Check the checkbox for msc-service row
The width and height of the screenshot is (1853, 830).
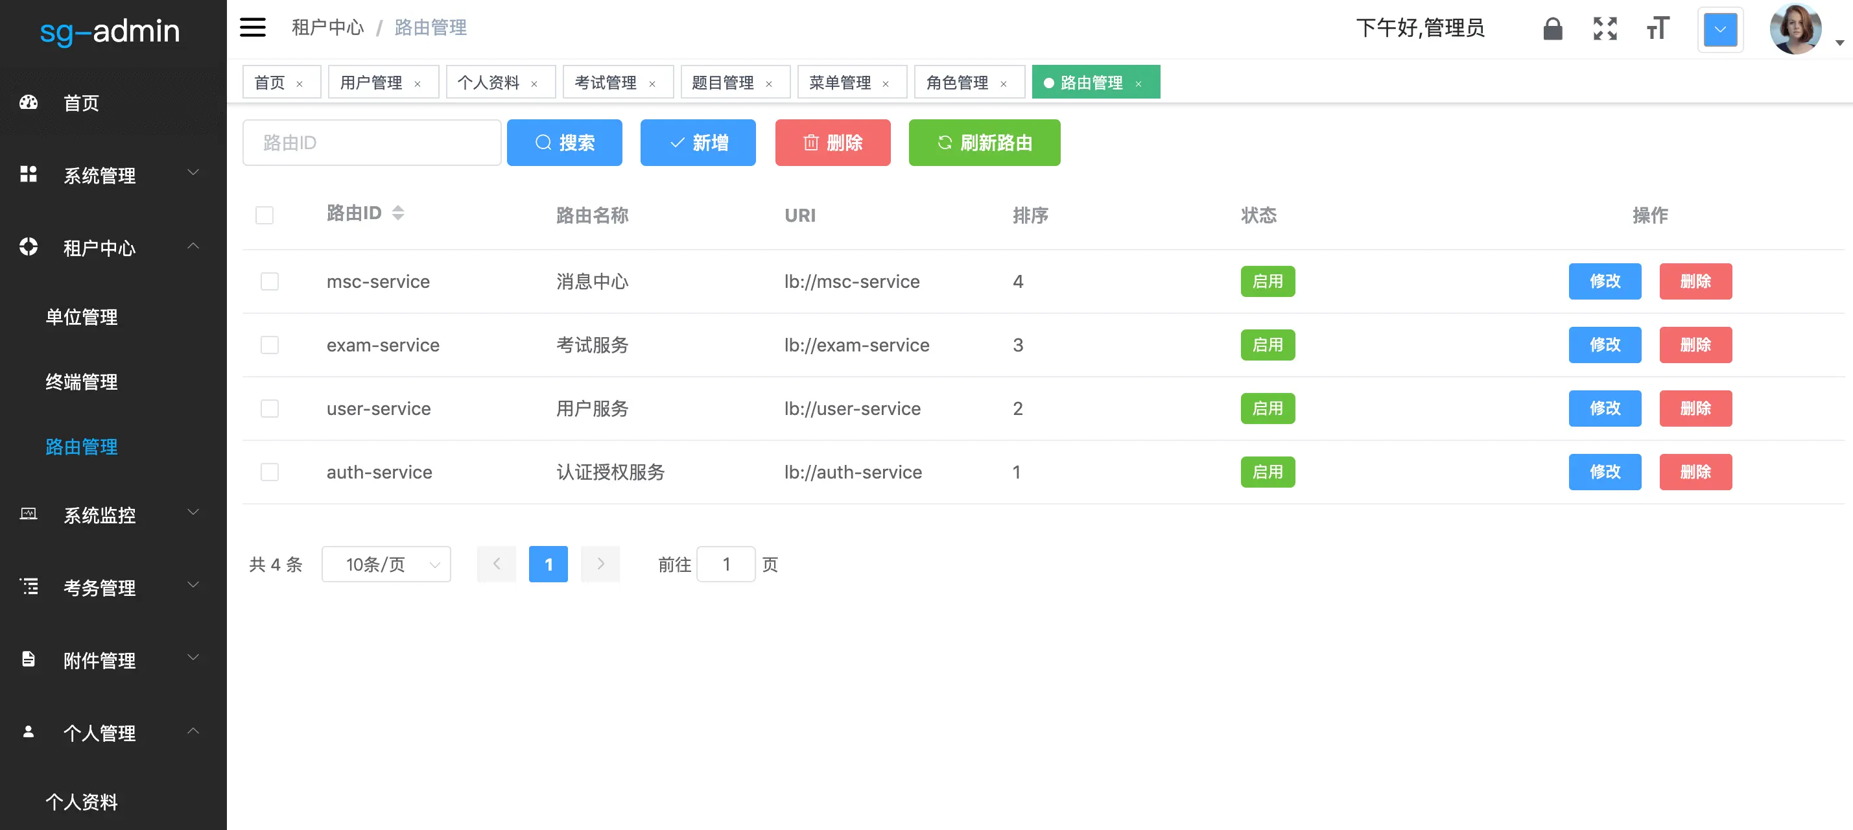(x=270, y=281)
